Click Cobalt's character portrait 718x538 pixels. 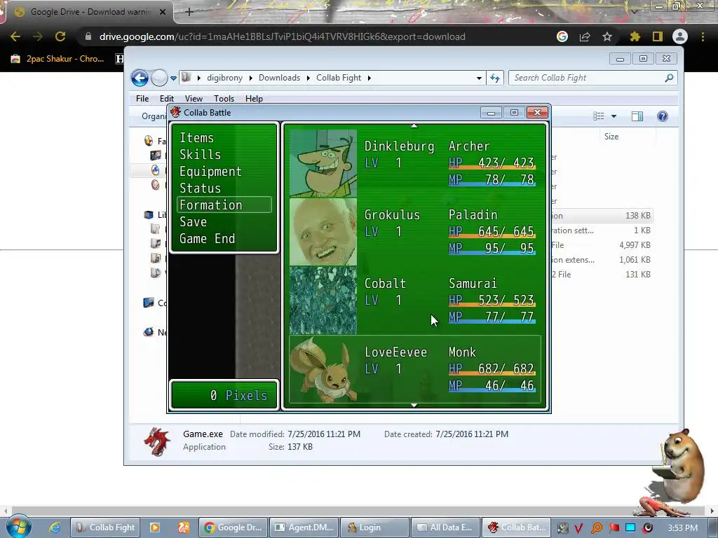[323, 300]
